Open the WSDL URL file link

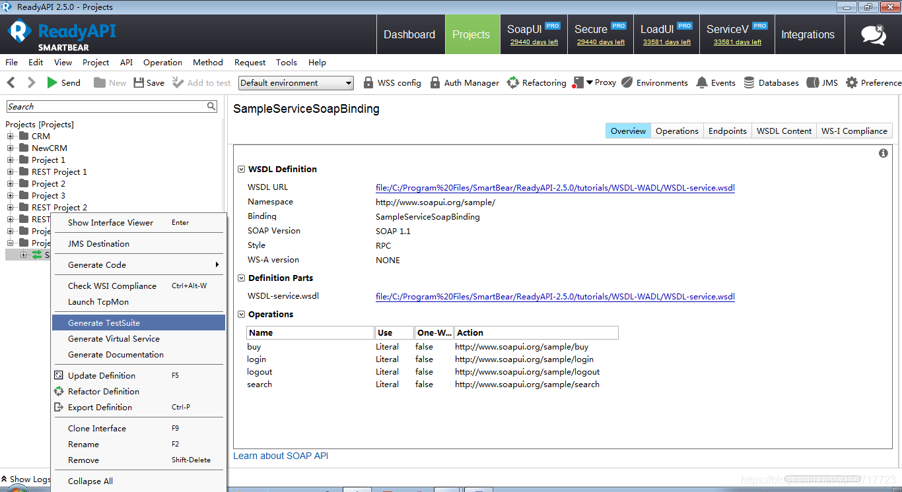click(x=555, y=188)
